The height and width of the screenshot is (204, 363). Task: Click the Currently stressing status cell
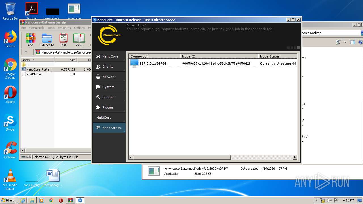(x=278, y=63)
